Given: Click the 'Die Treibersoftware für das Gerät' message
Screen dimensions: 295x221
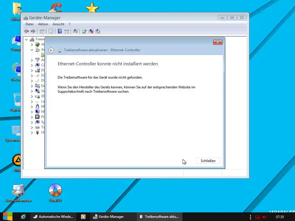Looking at the screenshot, I should 100,77.
